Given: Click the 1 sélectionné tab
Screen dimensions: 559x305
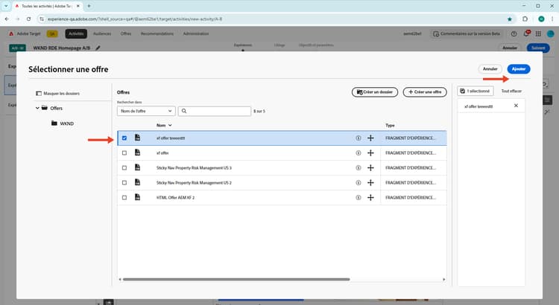Looking at the screenshot, I should point(476,91).
